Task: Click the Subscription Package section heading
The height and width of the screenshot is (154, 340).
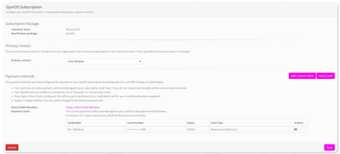Action: coord(22,24)
